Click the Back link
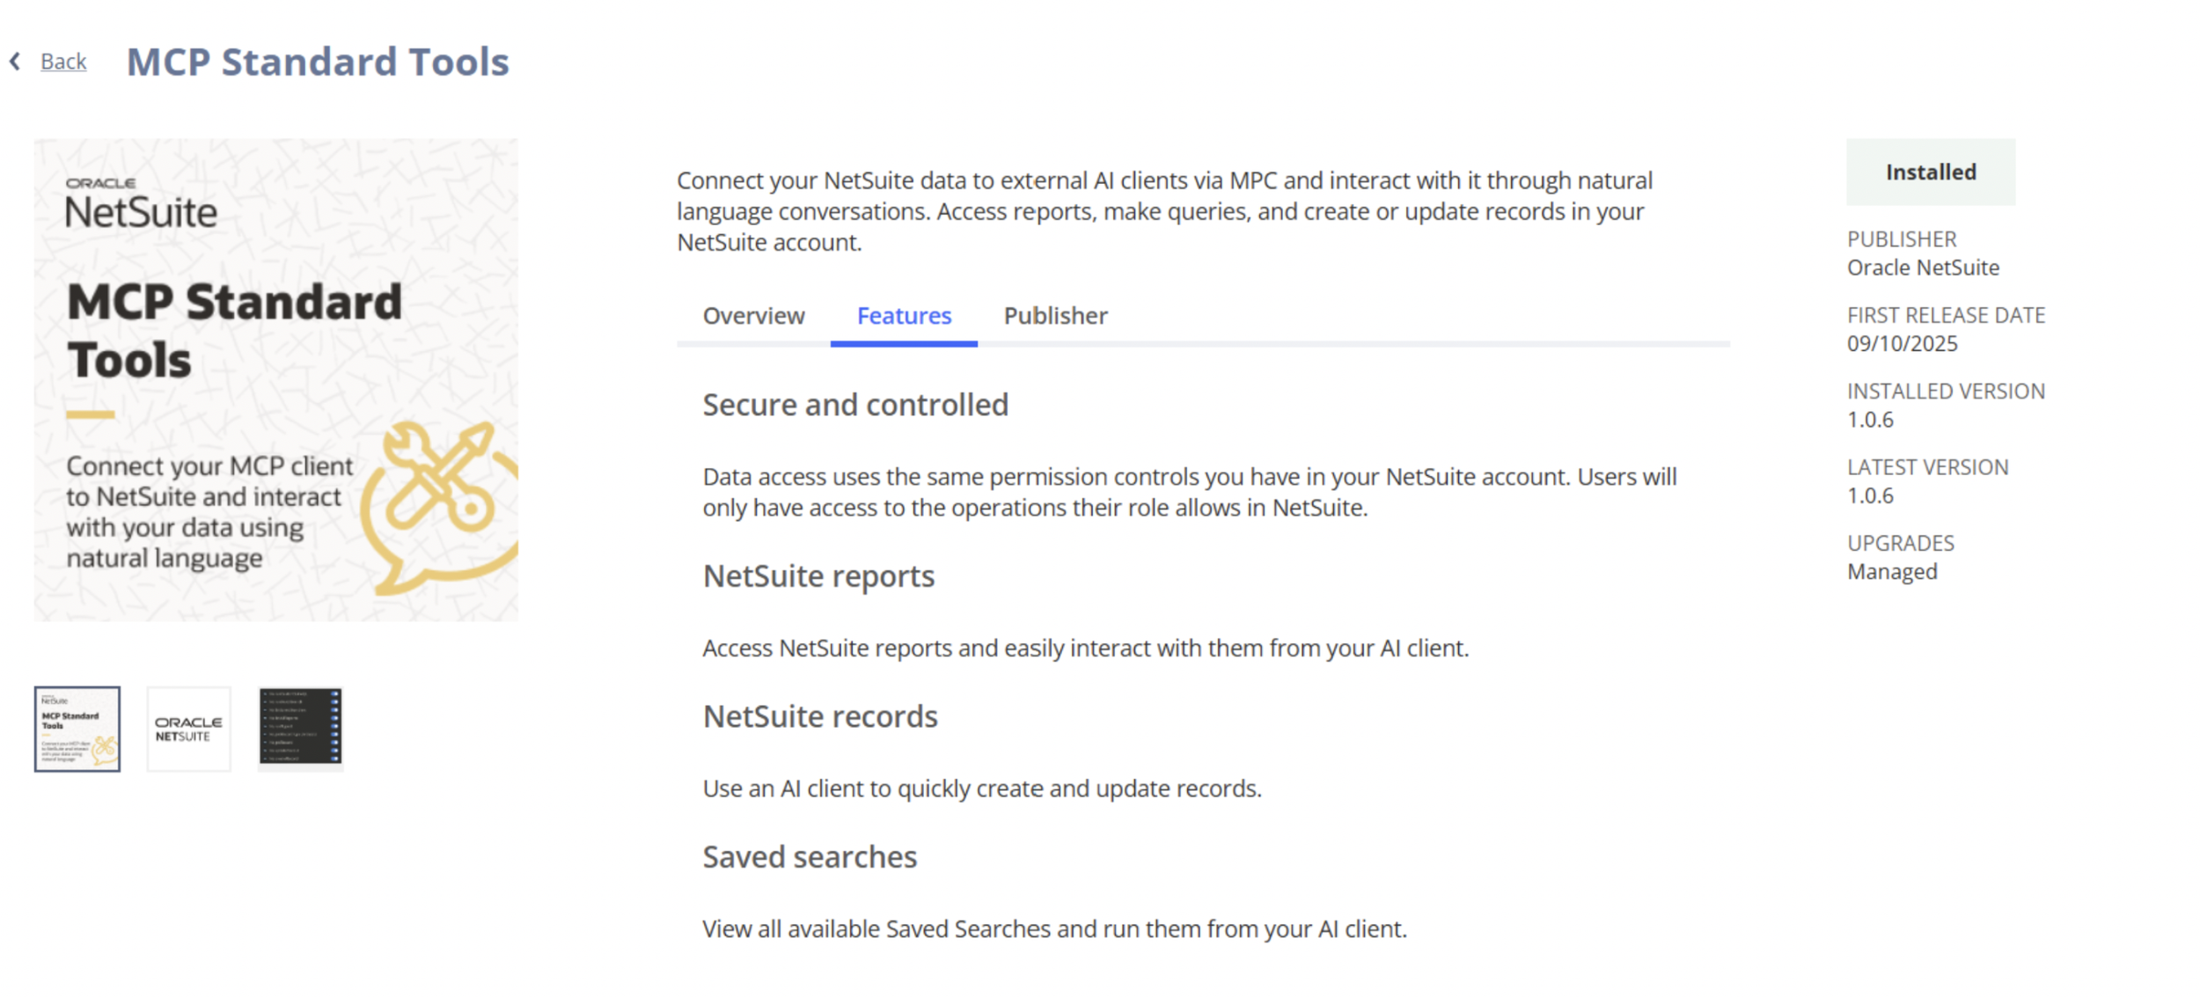 click(63, 62)
